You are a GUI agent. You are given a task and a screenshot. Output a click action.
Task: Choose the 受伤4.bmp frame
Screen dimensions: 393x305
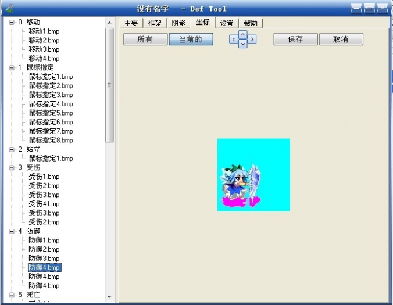44,204
